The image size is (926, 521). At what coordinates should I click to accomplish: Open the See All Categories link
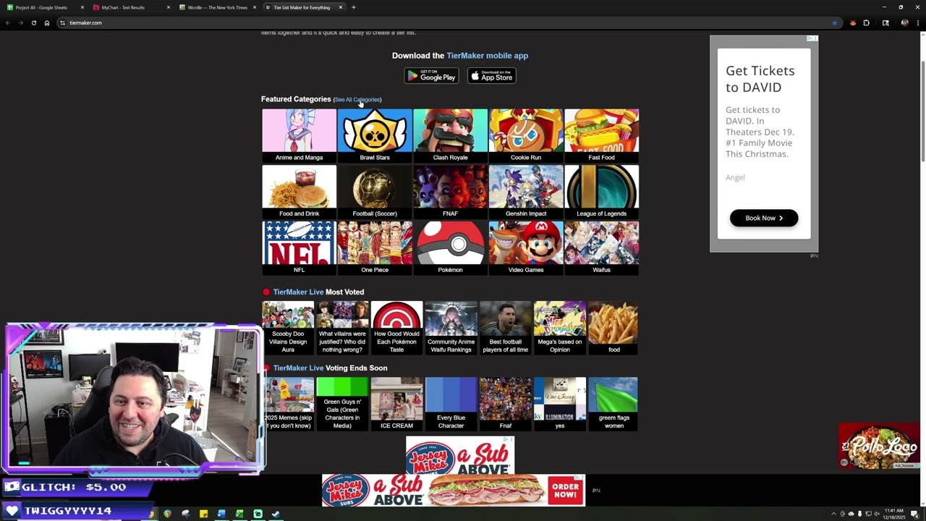click(357, 100)
